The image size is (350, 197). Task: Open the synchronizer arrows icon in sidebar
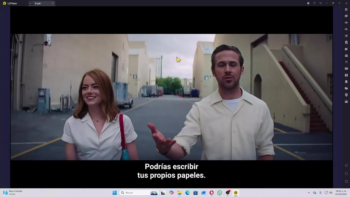pyautogui.click(x=346, y=75)
